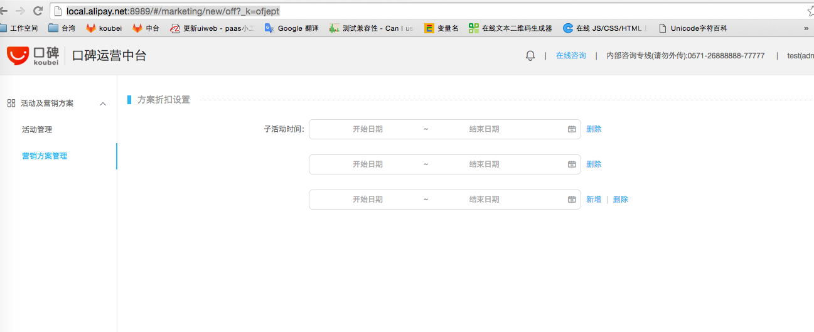
Task: Open the 测试兼容性 Can I use bookmark
Action: [x=372, y=28]
